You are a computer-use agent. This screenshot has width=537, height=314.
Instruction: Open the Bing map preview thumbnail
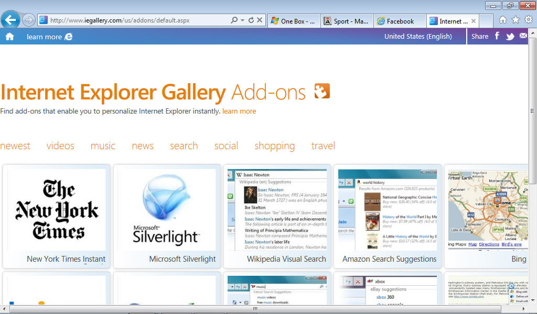[488, 209]
